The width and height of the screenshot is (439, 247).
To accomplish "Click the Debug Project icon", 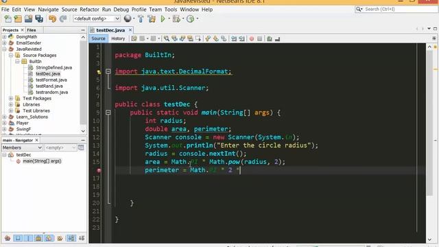I will 176,19.
